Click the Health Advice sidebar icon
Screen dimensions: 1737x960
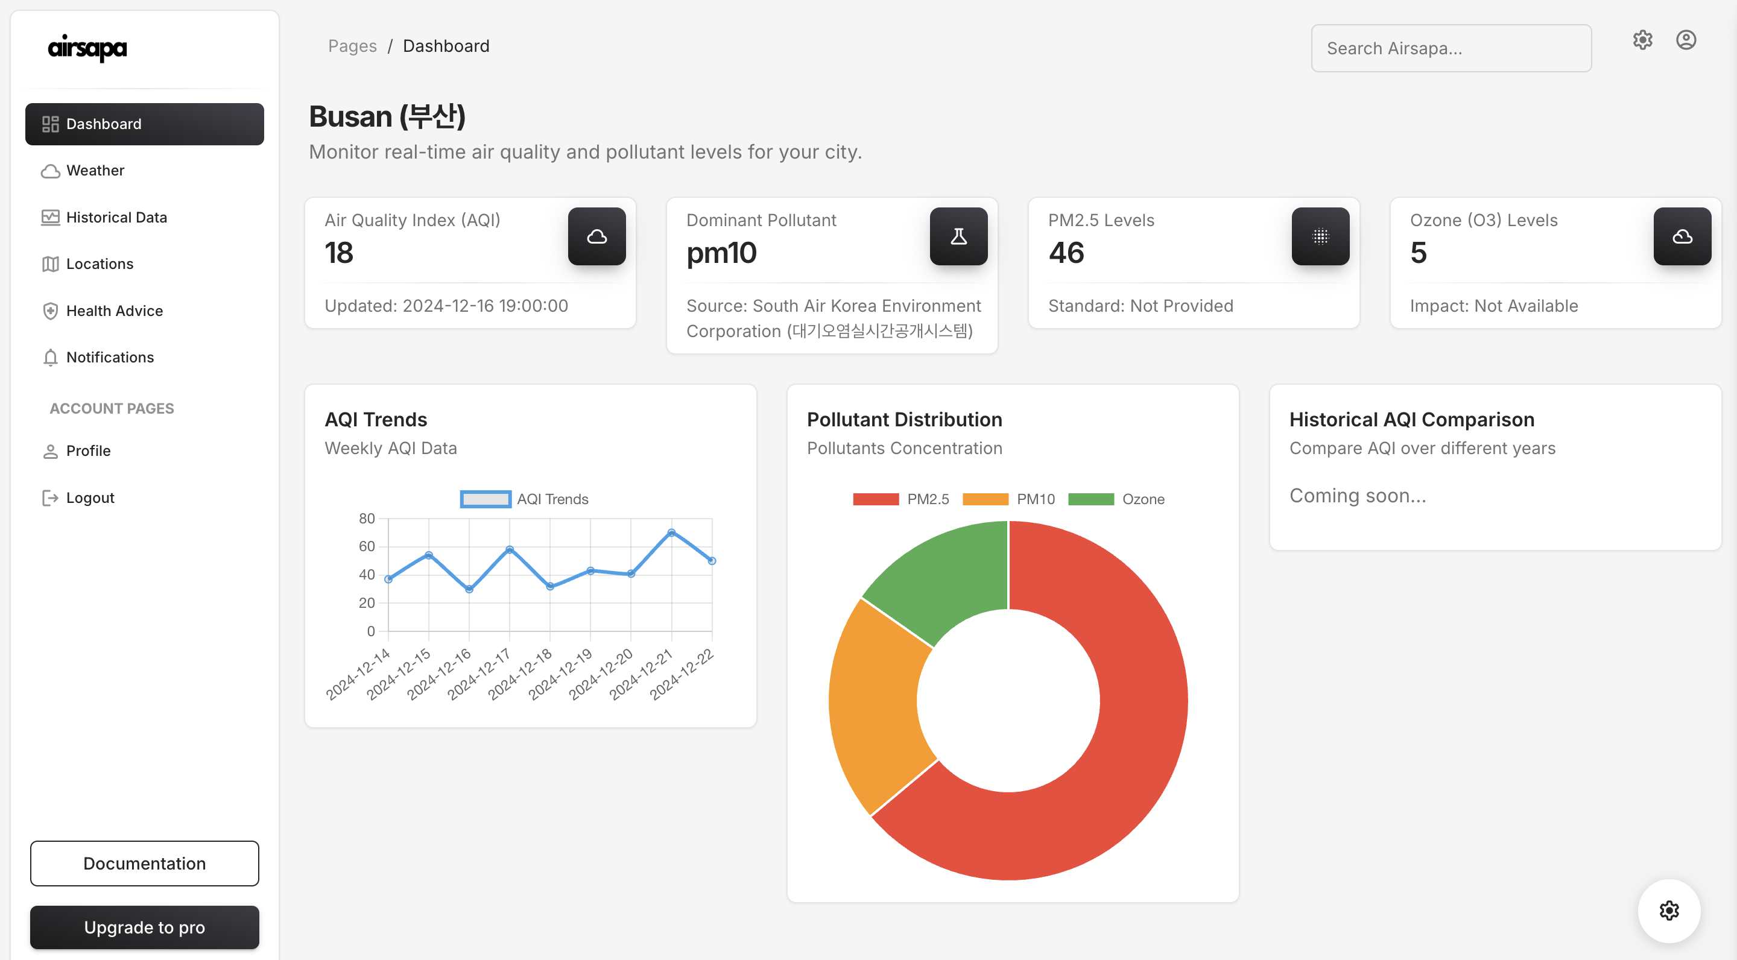(x=49, y=310)
